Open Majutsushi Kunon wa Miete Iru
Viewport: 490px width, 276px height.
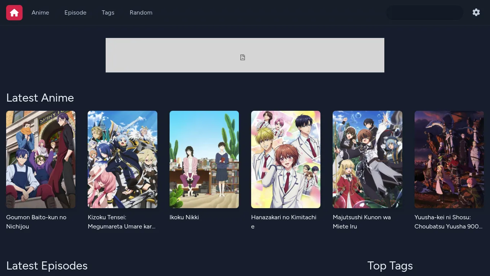361,222
